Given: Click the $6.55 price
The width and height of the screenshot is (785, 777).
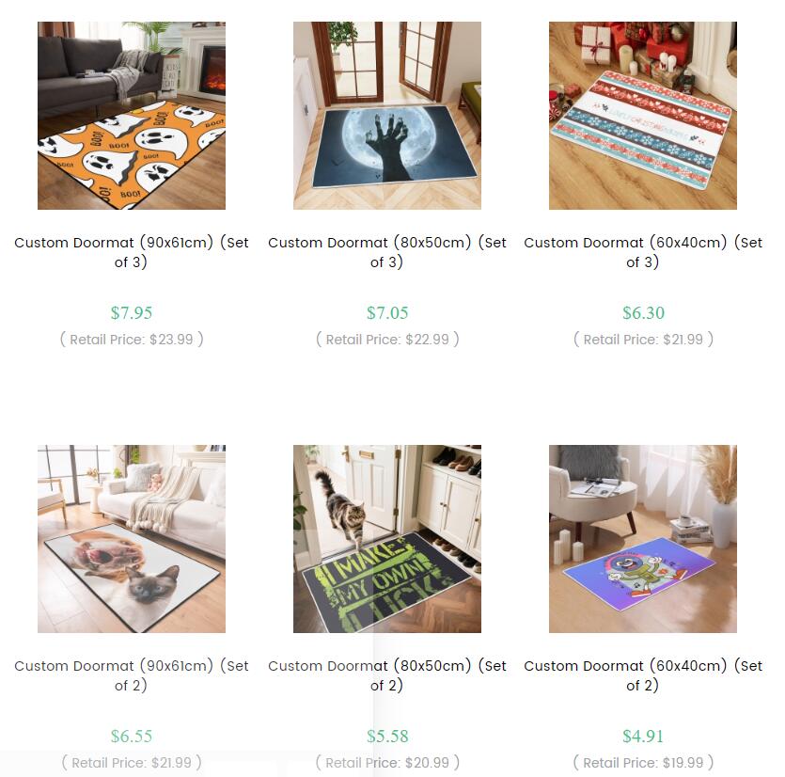Looking at the screenshot, I should (x=132, y=737).
